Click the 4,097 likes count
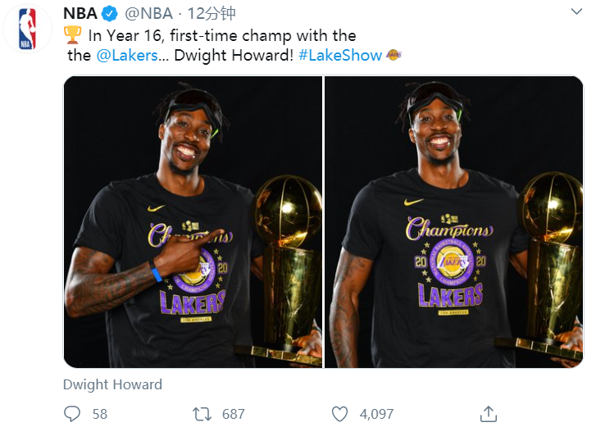Screen dimensions: 596x427 [x=377, y=414]
